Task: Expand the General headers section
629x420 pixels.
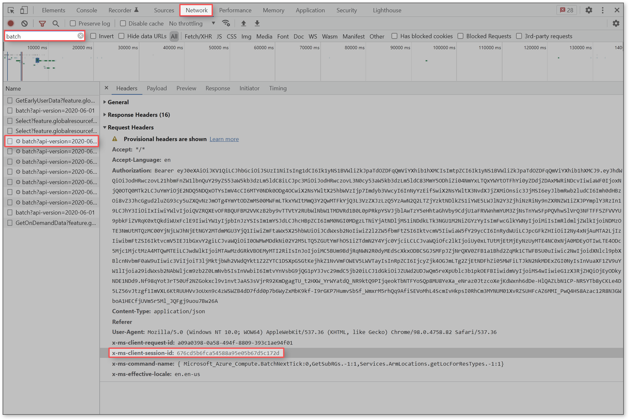Action: [x=118, y=102]
